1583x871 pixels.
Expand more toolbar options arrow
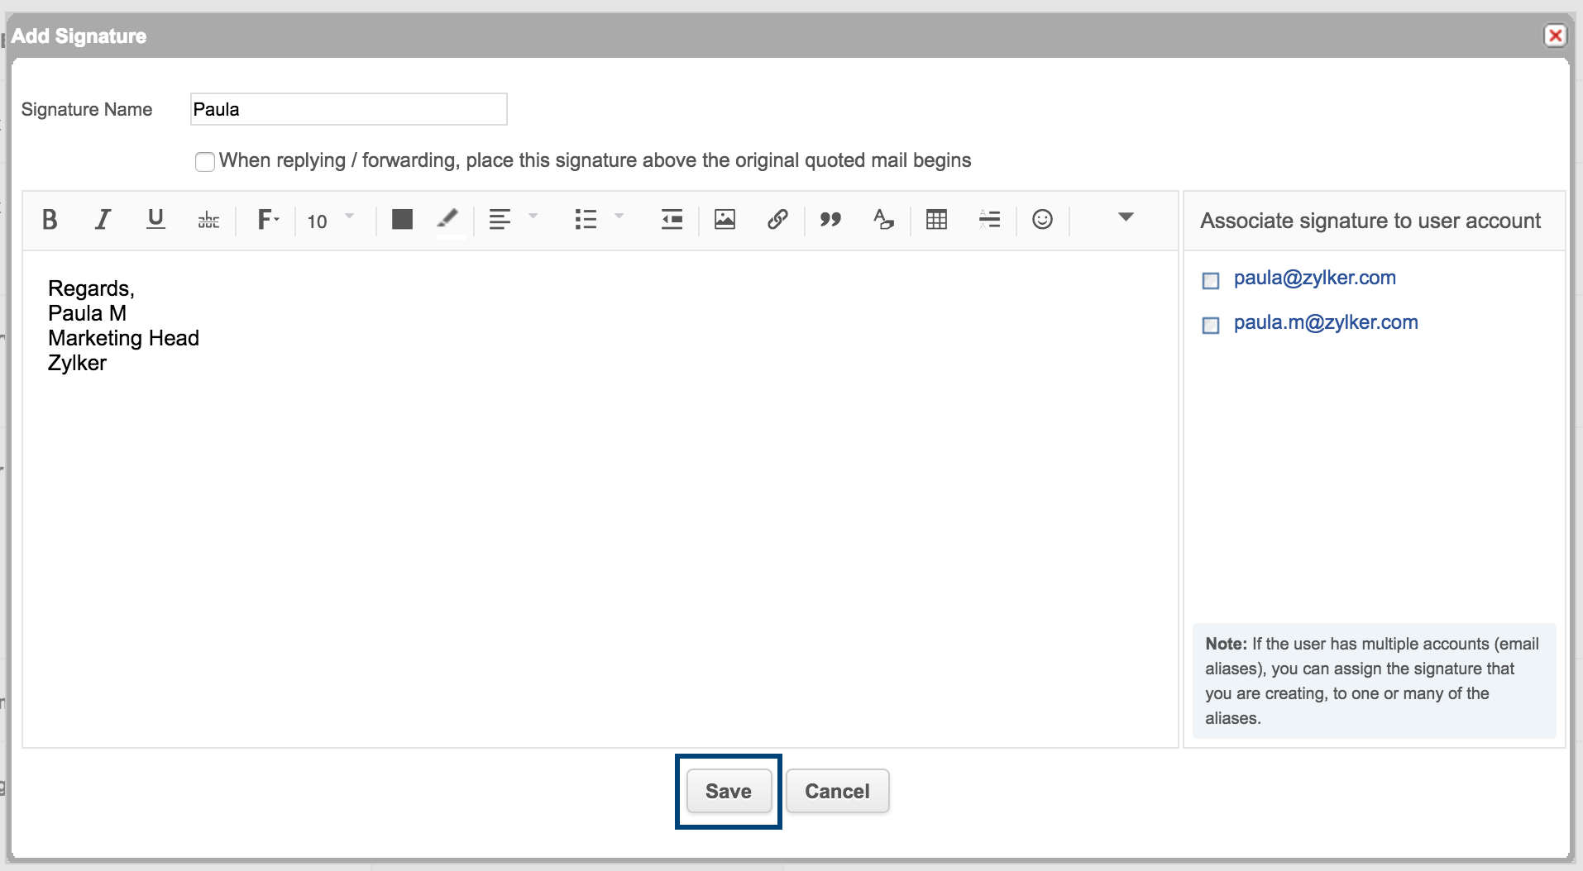1126,217
